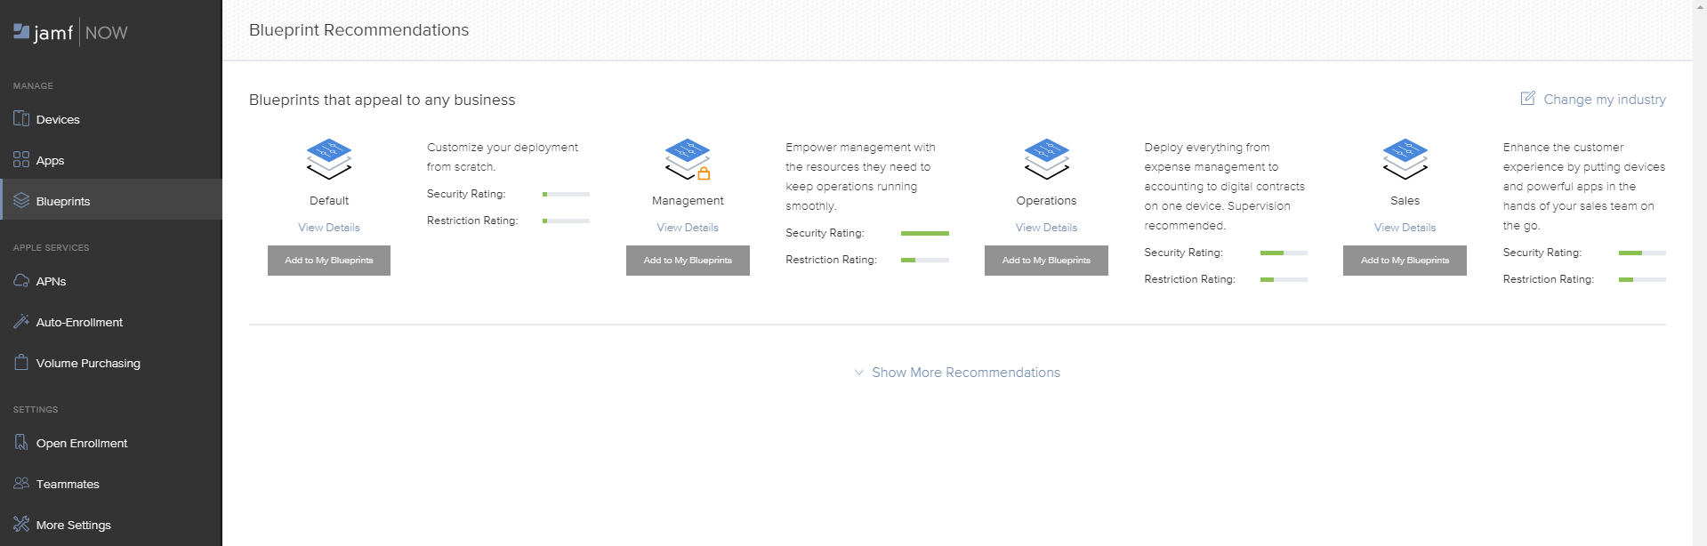The height and width of the screenshot is (546, 1707).
Task: Click the Devices icon in sidebar
Action: (21, 118)
